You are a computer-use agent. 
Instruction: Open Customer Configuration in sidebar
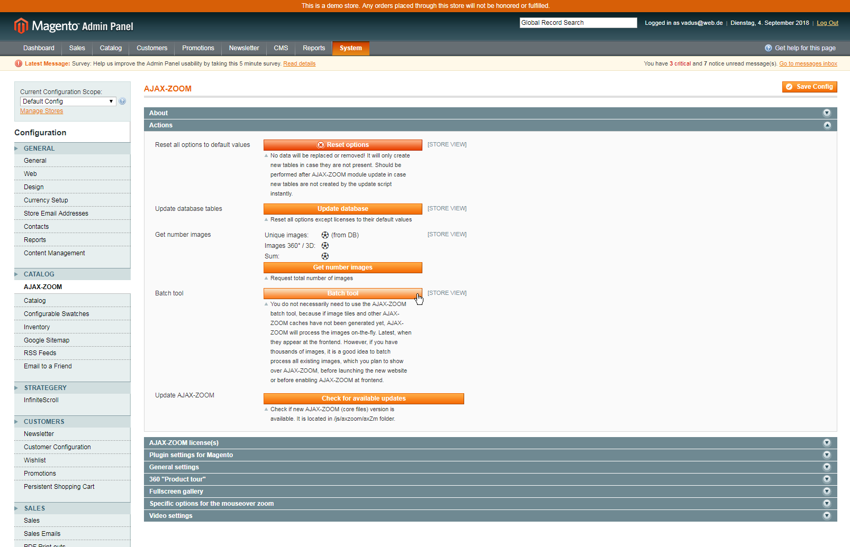[x=72, y=447]
